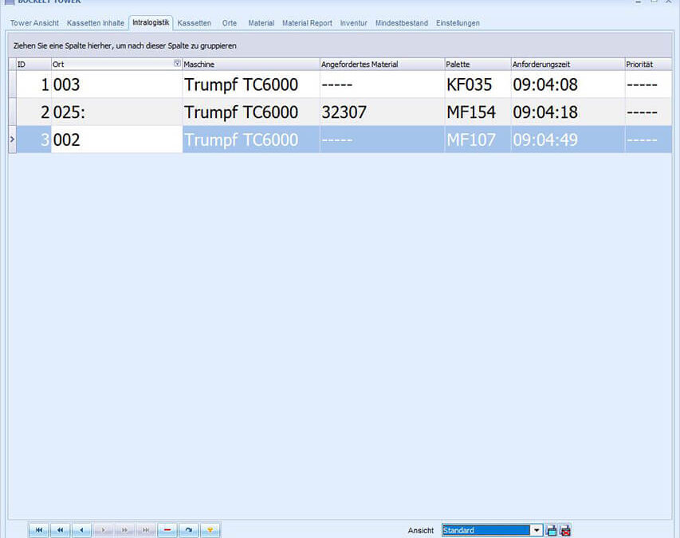Open Mindestbestand tab
Image resolution: width=680 pixels, height=538 pixels.
click(x=402, y=23)
